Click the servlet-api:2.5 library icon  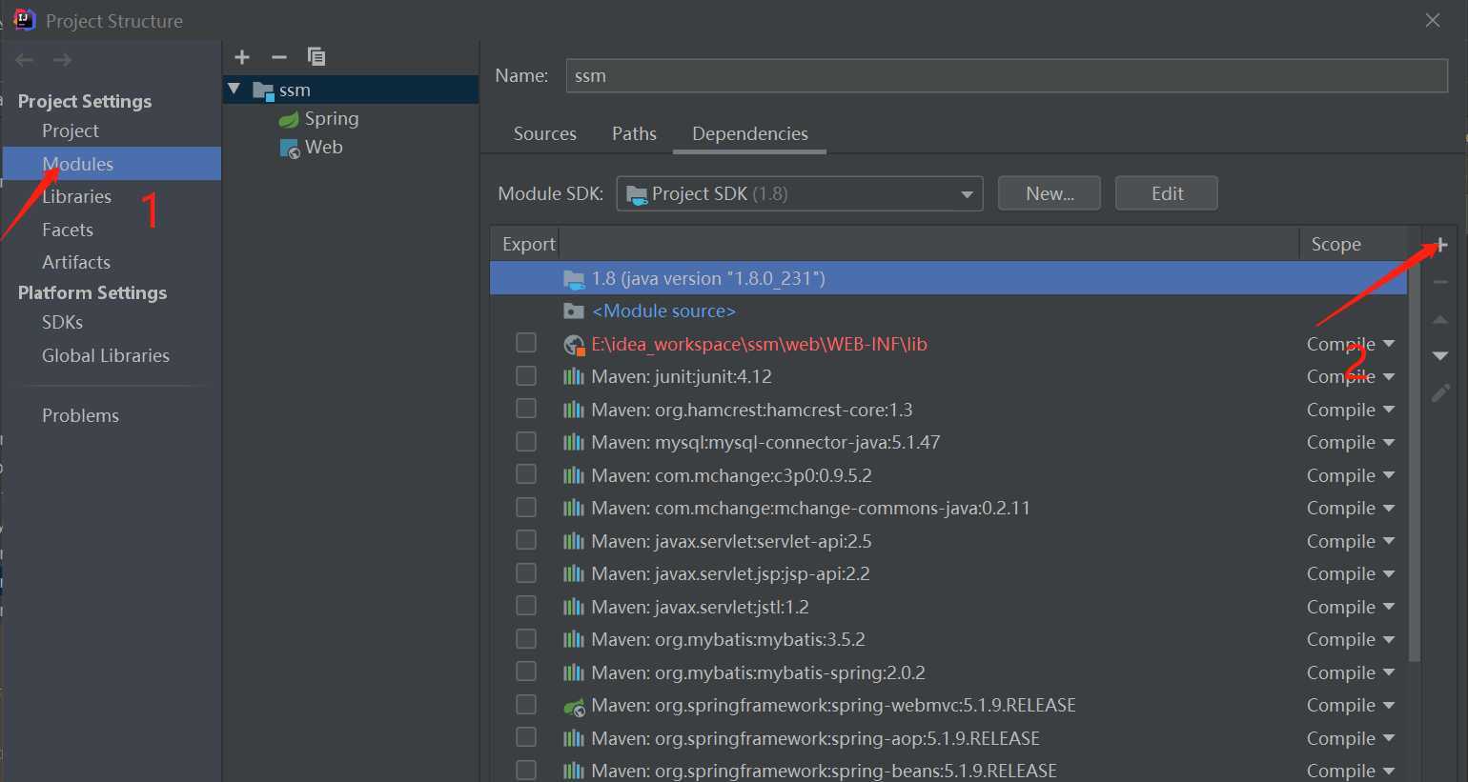pos(574,542)
